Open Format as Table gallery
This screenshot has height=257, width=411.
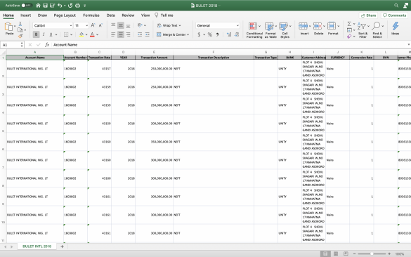coord(269,27)
